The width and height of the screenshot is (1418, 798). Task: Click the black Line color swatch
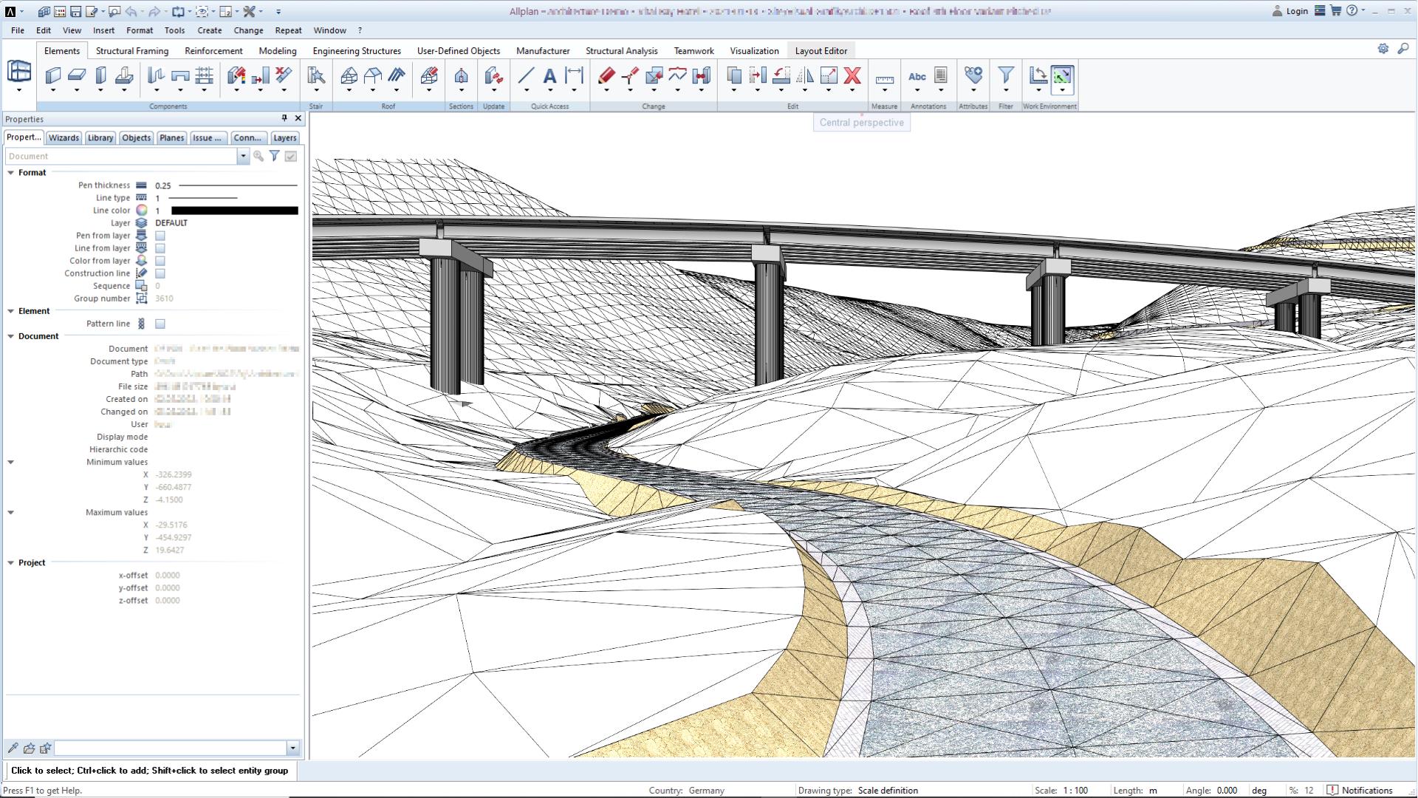(x=234, y=211)
